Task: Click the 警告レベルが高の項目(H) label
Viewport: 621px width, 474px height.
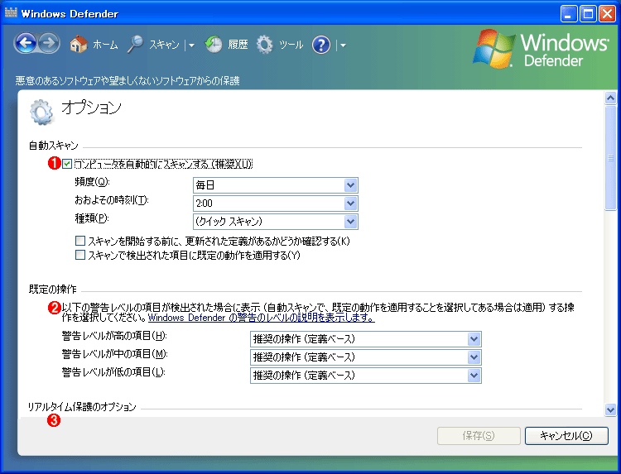Action: pyautogui.click(x=114, y=336)
